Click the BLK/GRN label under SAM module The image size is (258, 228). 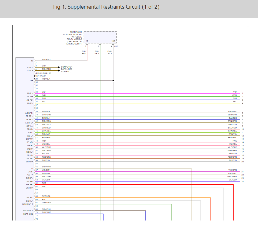tap(97, 53)
